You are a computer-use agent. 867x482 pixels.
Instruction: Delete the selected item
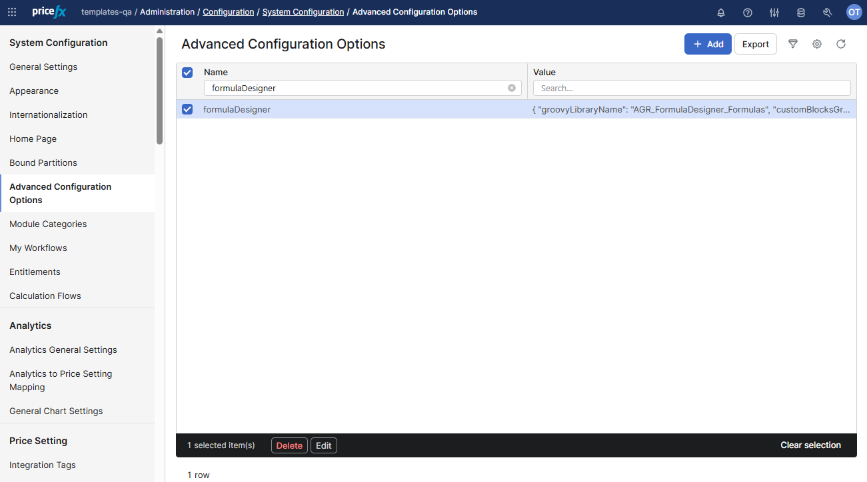(289, 445)
